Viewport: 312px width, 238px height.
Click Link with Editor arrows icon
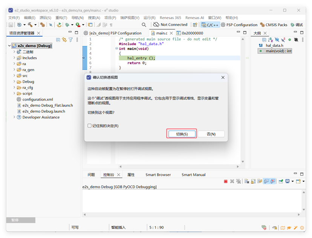[x=64, y=40]
